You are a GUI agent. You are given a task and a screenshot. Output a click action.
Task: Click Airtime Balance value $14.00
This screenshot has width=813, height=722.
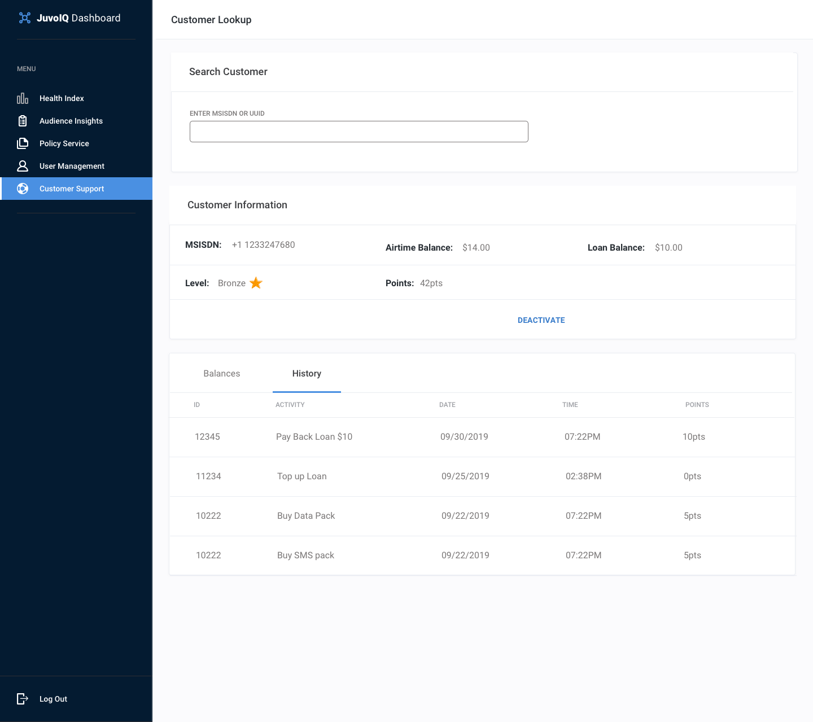[476, 248]
